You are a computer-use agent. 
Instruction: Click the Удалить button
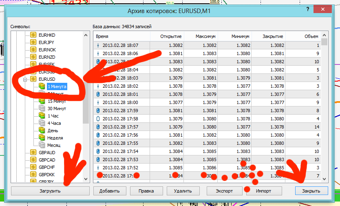tap(183, 190)
